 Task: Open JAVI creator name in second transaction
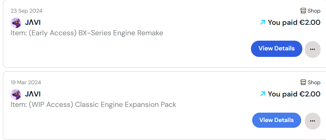33,94
